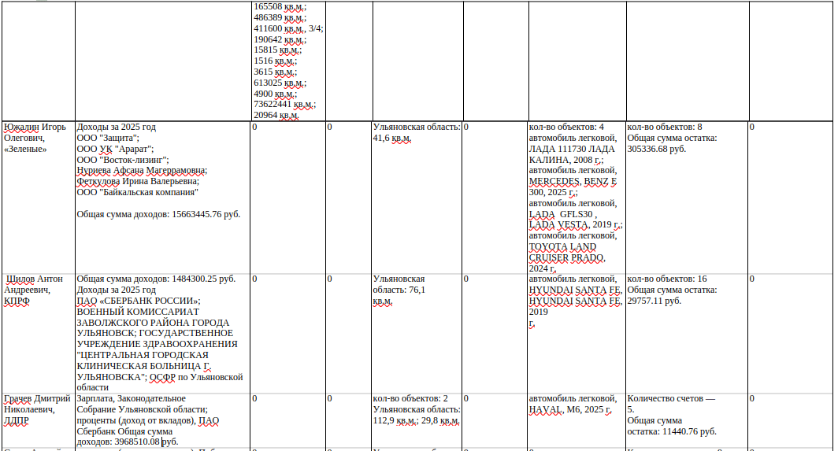The height and width of the screenshot is (451, 838).
Task: Click the 'MERCEDES, BENZ E' text
Action: (x=573, y=181)
